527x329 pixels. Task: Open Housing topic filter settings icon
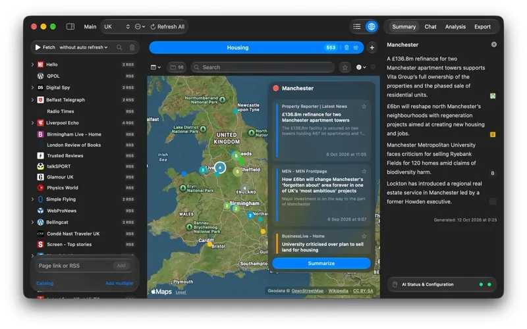click(356, 47)
